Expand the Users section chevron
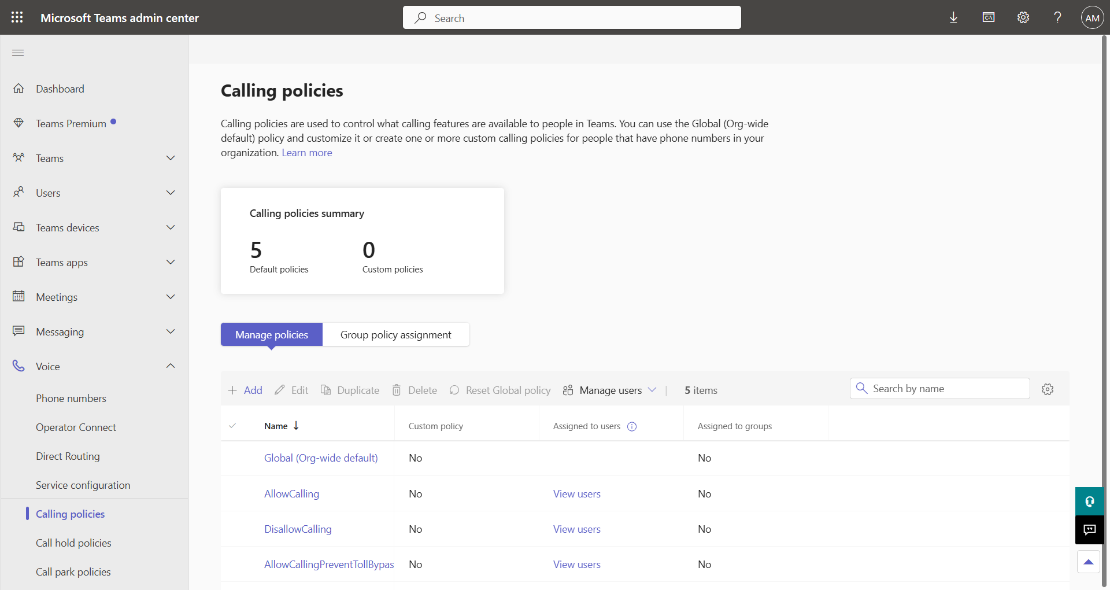This screenshot has width=1110, height=590. (171, 193)
